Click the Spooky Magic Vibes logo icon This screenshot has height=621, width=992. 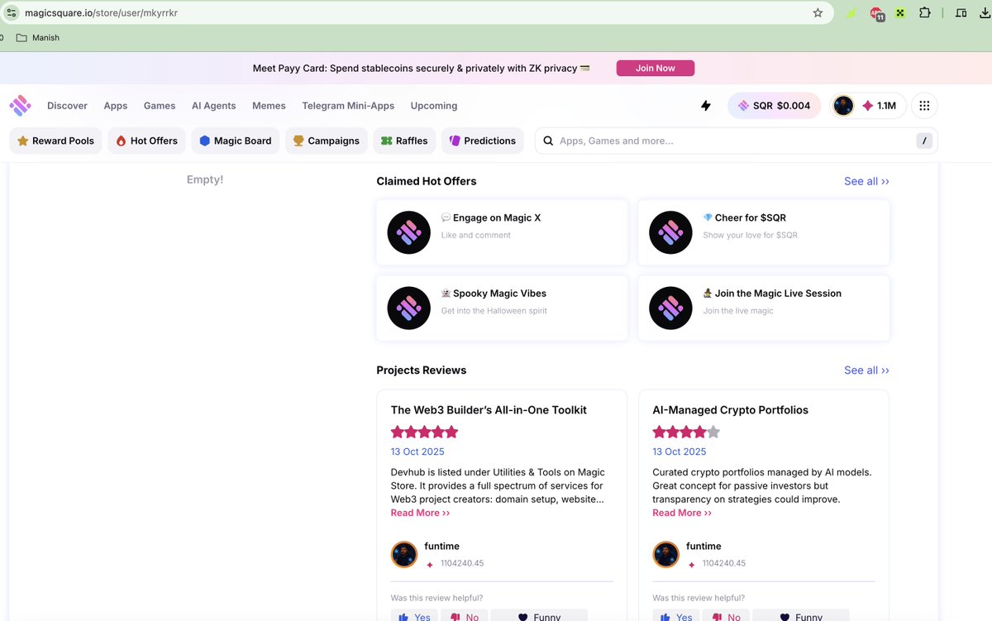click(x=408, y=308)
